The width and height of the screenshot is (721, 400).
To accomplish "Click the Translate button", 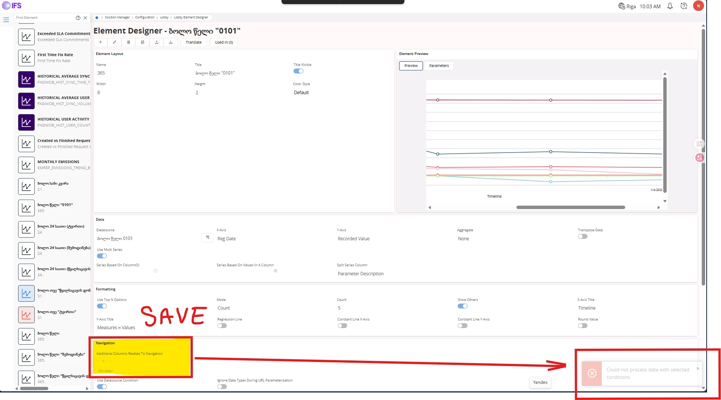I will click(x=194, y=42).
